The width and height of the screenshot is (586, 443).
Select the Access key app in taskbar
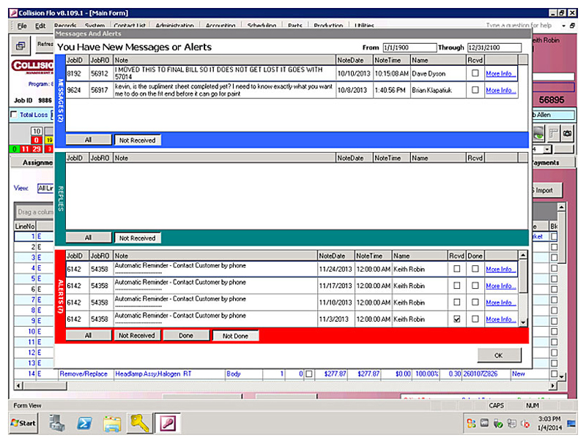click(x=168, y=423)
